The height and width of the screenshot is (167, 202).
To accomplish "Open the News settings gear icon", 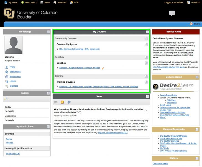I will (x=69, y=102).
